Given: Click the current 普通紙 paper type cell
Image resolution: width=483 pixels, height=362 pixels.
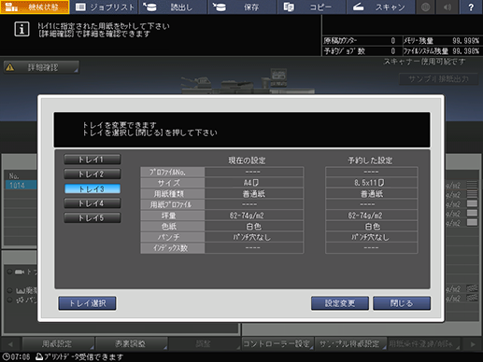Looking at the screenshot, I should coord(253,194).
